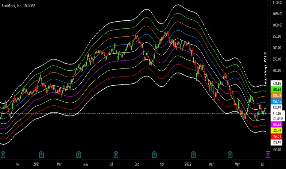
Task: Click the 02:50:09 bar countdown timer
Action: tap(278, 119)
